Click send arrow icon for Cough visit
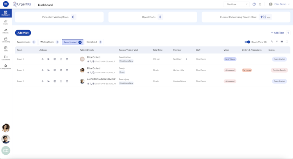This screenshot has height=159, width=293. (x=48, y=70)
